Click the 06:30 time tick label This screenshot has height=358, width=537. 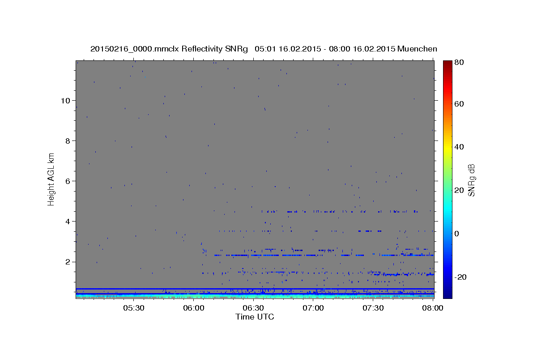253,308
